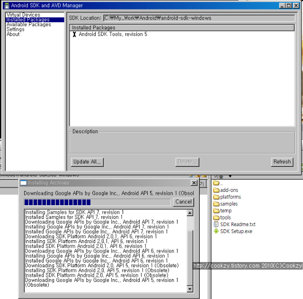
Task: Click the Update All... button
Action: pos(87,162)
